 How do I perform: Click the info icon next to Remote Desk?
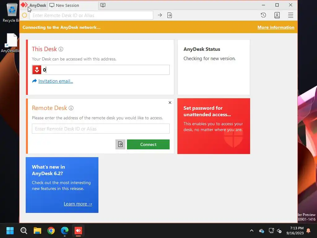(71, 108)
